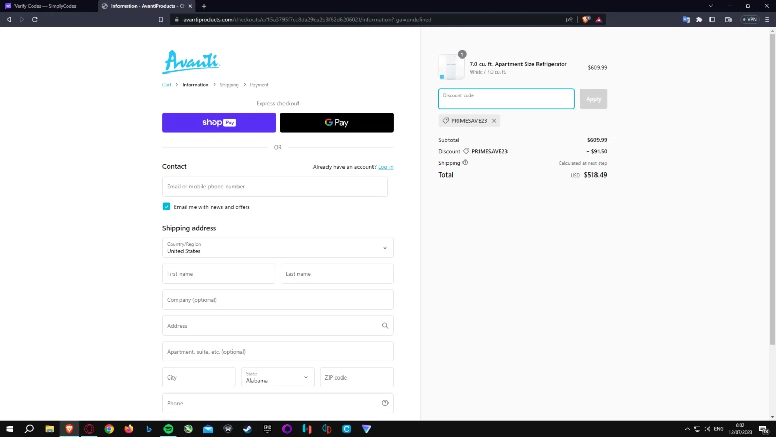This screenshot has width=776, height=437.
Task: Check out with Shop Pay
Action: pos(219,123)
